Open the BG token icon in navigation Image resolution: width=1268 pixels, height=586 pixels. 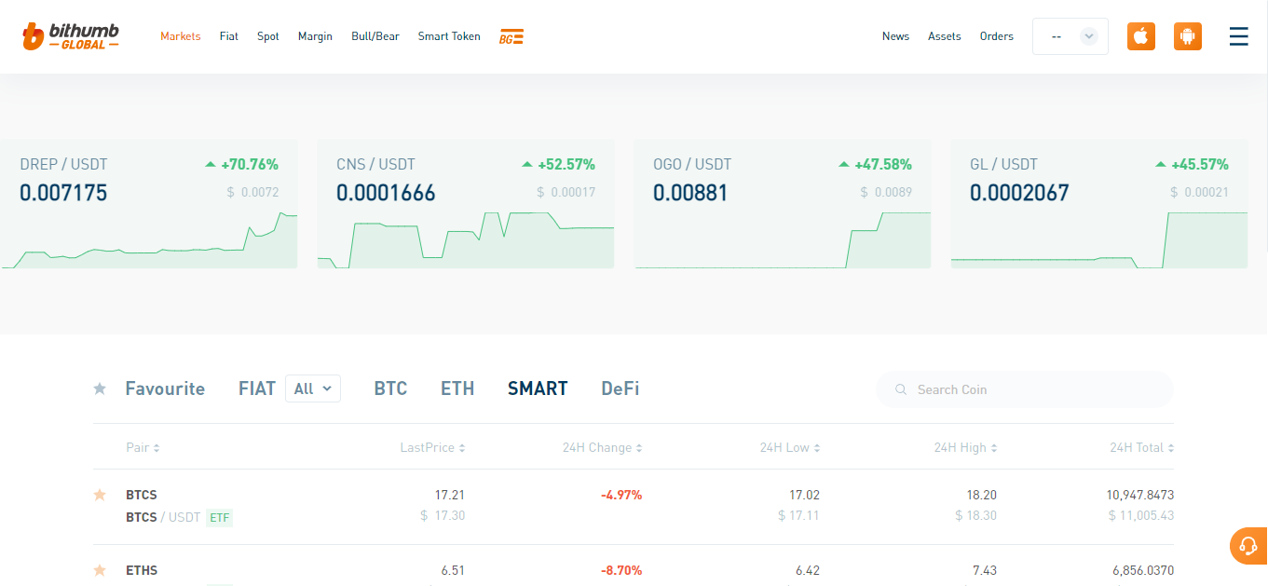click(511, 37)
